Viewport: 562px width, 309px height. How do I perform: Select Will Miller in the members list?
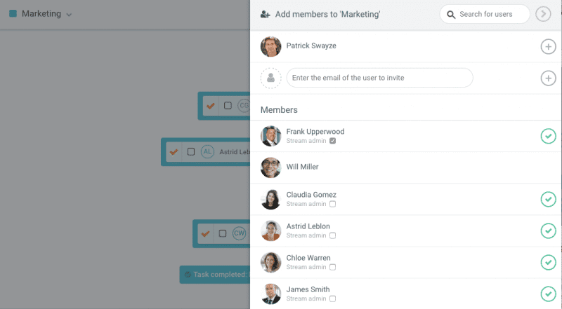[x=303, y=167]
